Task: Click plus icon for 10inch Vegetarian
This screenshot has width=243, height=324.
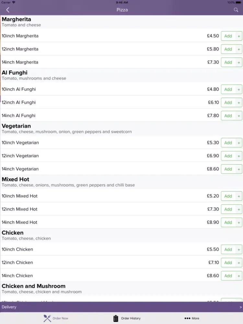Action: click(x=239, y=143)
